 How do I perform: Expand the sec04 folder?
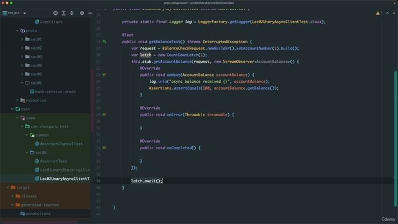22,65
